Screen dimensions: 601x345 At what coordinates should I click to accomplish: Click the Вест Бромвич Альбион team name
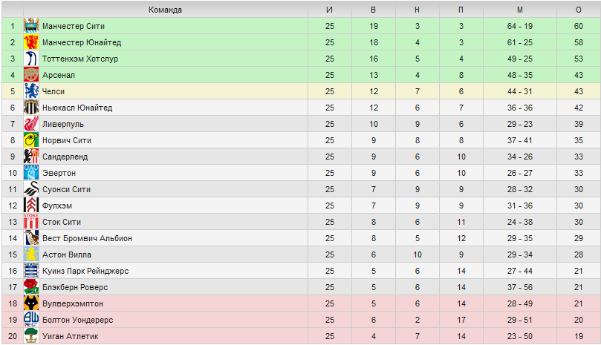[87, 238]
